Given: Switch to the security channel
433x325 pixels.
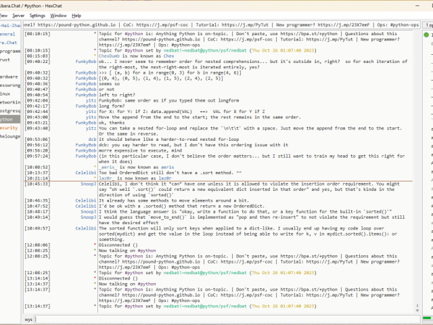Looking at the screenshot, I should [x=9, y=127].
